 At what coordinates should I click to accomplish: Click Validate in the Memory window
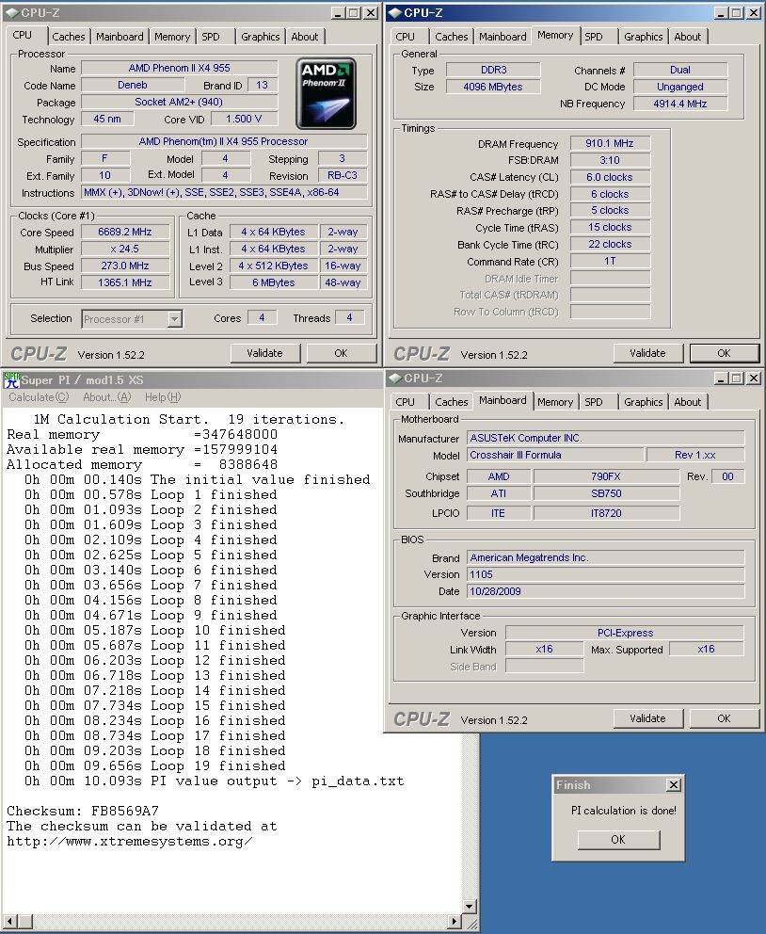pyautogui.click(x=647, y=353)
